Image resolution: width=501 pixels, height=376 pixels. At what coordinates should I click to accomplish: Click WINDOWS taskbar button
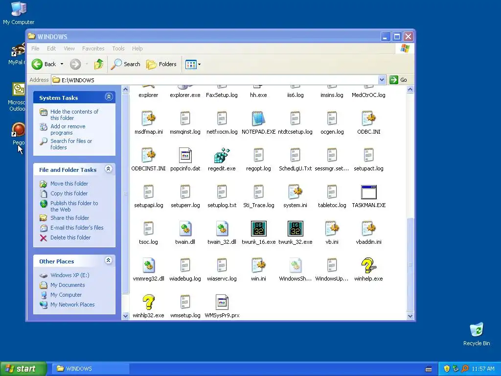point(91,369)
